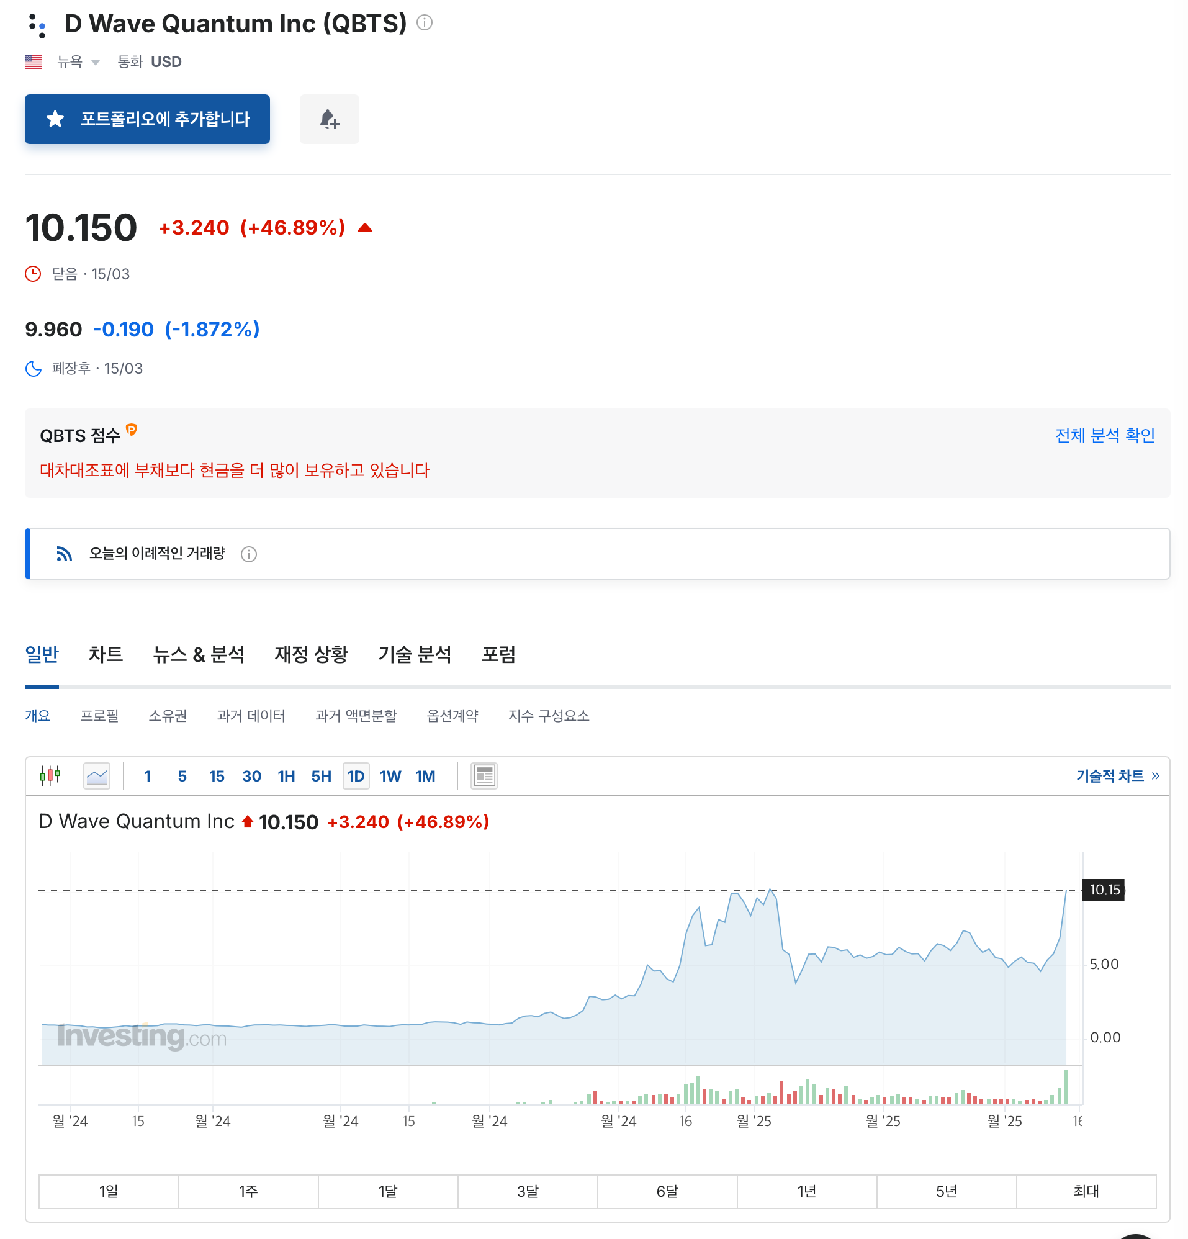Select the area chart type icon
Image resolution: width=1188 pixels, height=1239 pixels.
(x=97, y=776)
